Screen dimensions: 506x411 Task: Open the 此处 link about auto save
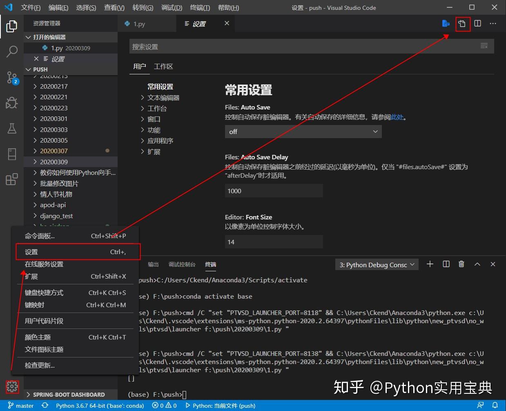click(x=397, y=117)
